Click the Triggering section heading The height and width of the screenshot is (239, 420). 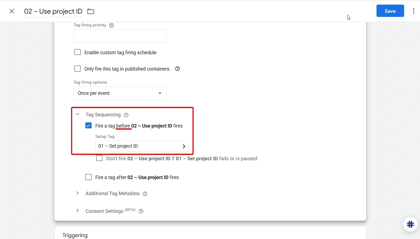point(75,235)
